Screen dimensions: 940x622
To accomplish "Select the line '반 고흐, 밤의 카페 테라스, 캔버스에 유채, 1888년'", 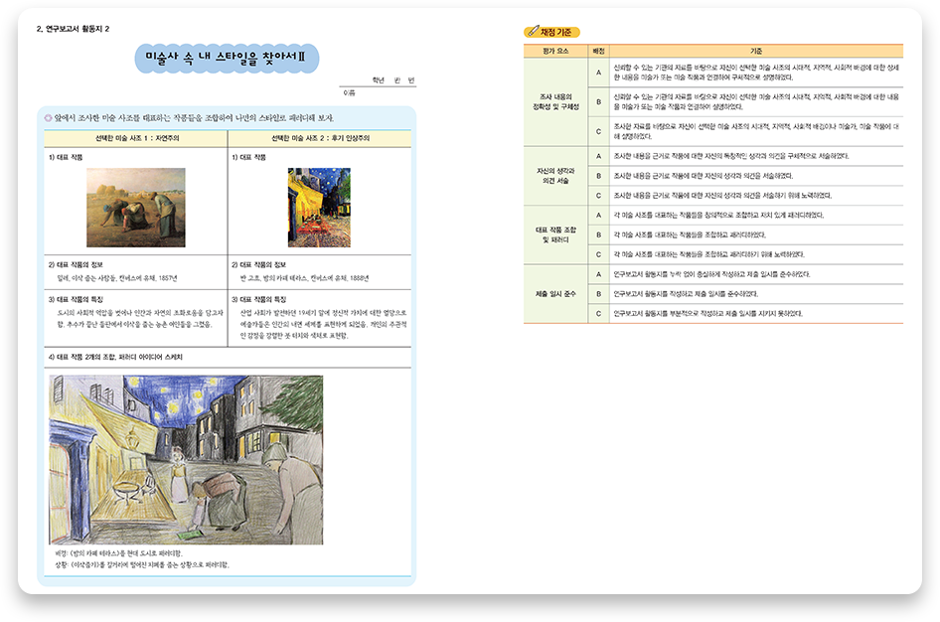I will pyautogui.click(x=304, y=278).
